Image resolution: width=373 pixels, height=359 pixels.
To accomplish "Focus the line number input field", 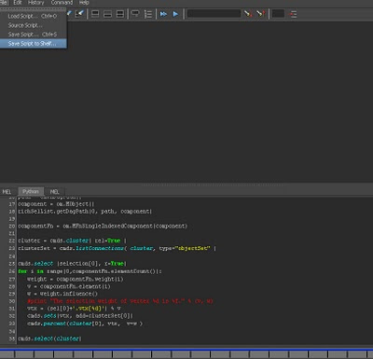I will click(x=278, y=14).
